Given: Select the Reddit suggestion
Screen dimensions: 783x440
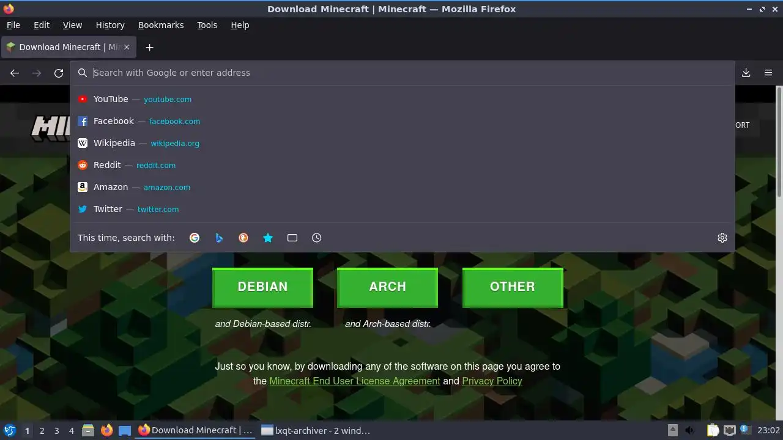Looking at the screenshot, I should pyautogui.click(x=403, y=165).
